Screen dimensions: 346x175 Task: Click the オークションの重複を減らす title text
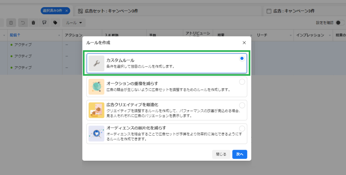pyautogui.click(x=132, y=83)
